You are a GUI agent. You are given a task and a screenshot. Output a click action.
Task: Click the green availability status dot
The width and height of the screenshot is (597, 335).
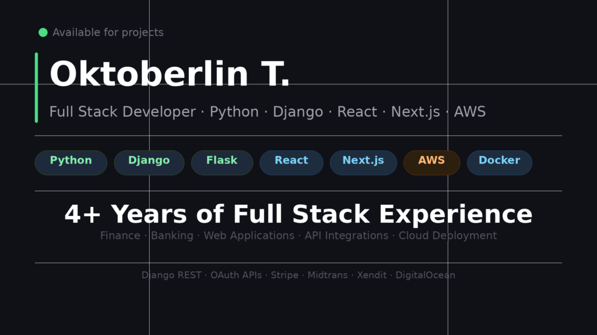coord(43,33)
